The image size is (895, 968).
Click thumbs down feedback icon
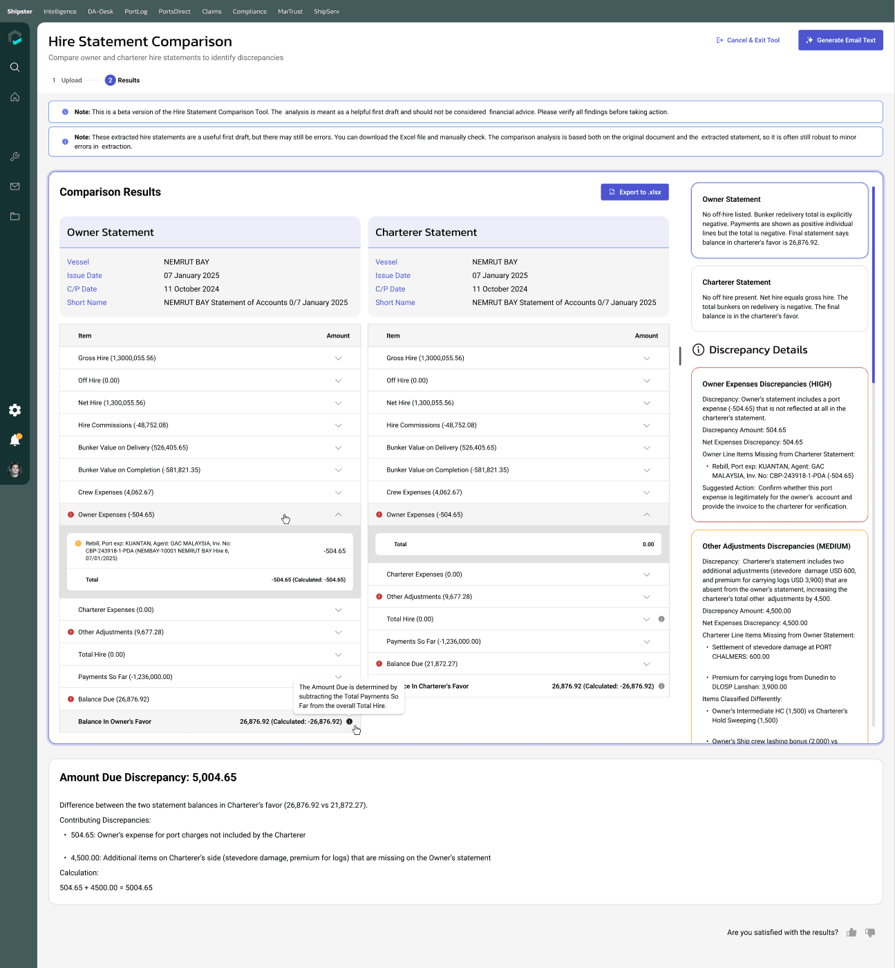click(x=870, y=933)
